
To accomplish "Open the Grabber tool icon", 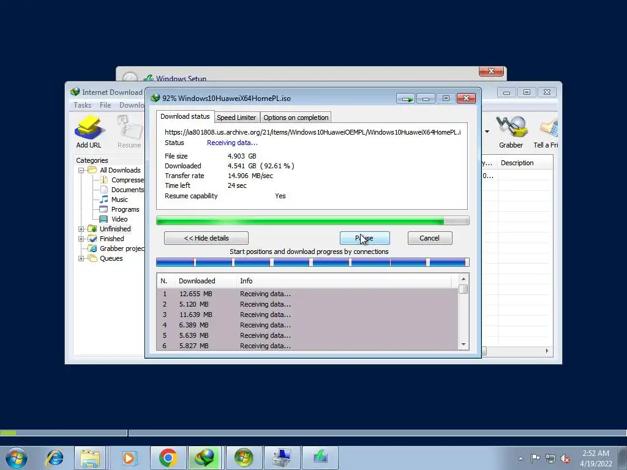I will coord(511,132).
